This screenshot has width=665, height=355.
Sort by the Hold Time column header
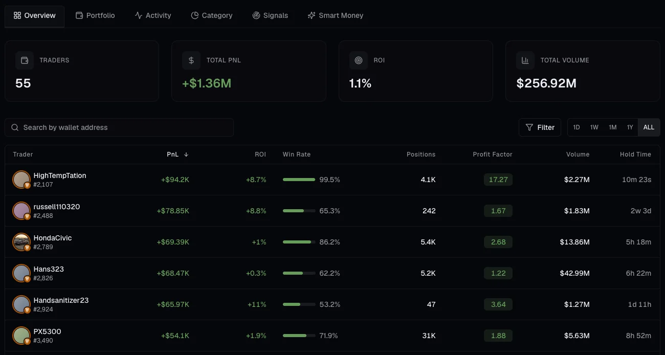635,154
